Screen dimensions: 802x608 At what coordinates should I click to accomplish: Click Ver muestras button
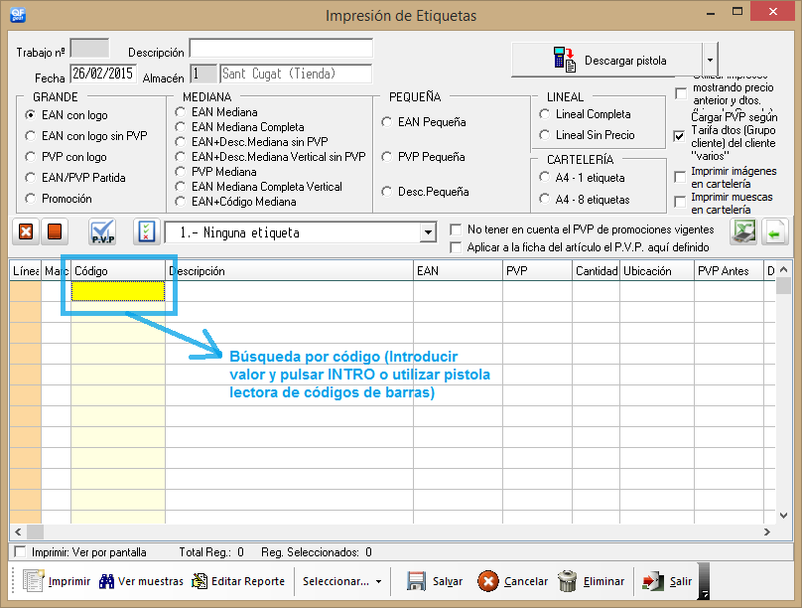[141, 581]
